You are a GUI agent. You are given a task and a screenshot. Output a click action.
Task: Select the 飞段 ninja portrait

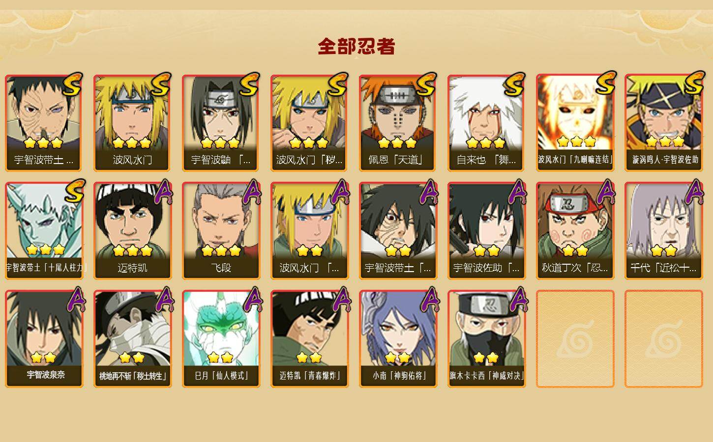coord(221,231)
